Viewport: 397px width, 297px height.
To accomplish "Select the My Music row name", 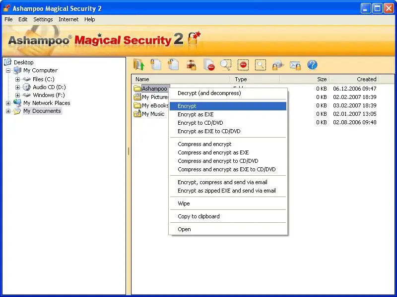I will click(x=153, y=114).
